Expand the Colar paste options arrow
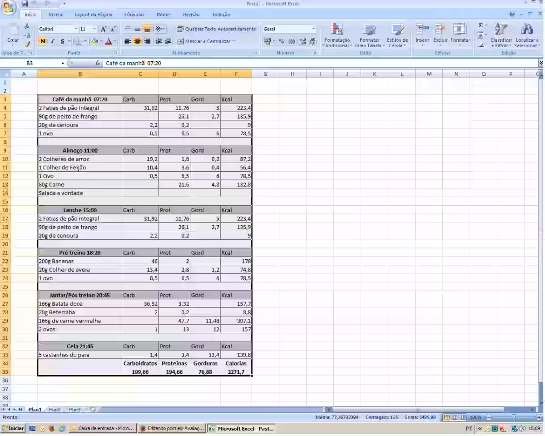 point(13,46)
